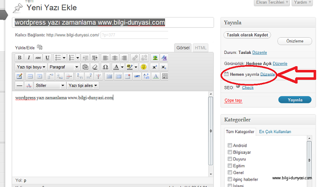
Task: Click the strikethrough red A icon
Action: 29,86
